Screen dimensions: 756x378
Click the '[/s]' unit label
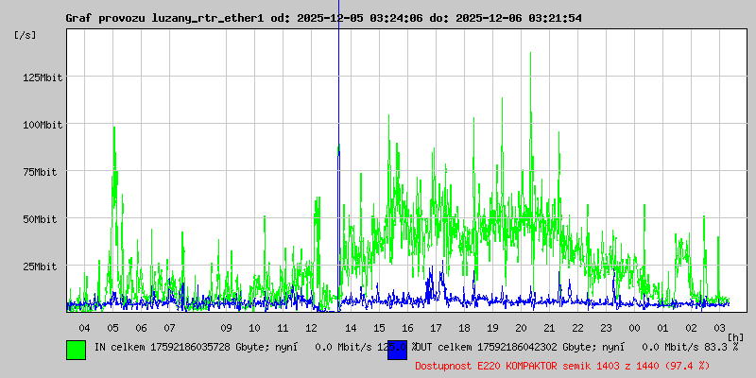(x=26, y=35)
